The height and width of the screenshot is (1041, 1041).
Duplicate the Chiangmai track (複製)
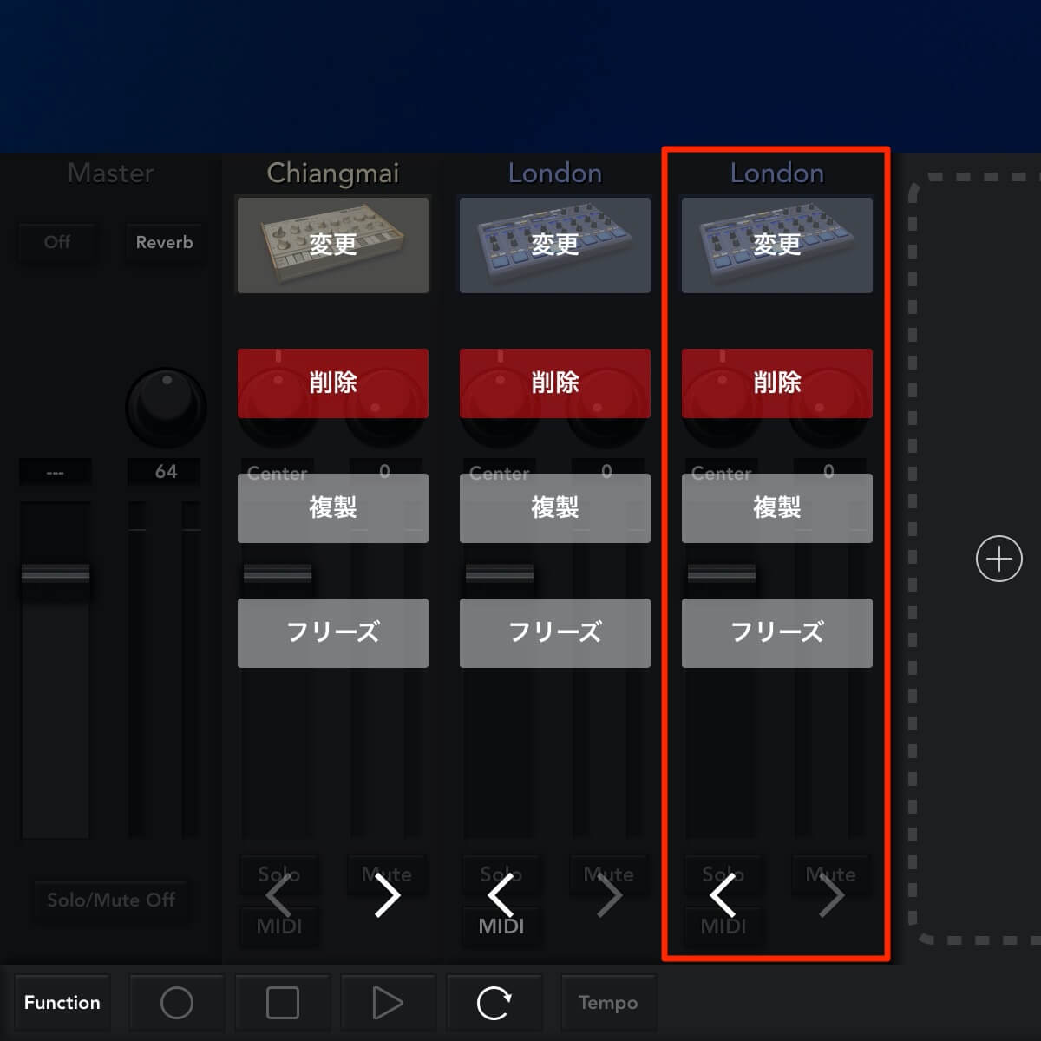(333, 508)
